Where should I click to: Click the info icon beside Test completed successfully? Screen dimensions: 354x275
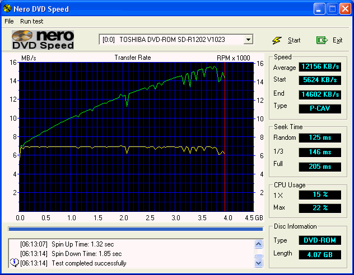tap(14, 263)
